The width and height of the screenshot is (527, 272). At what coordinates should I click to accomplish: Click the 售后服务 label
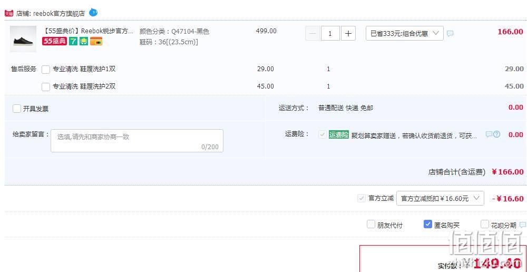[24, 69]
